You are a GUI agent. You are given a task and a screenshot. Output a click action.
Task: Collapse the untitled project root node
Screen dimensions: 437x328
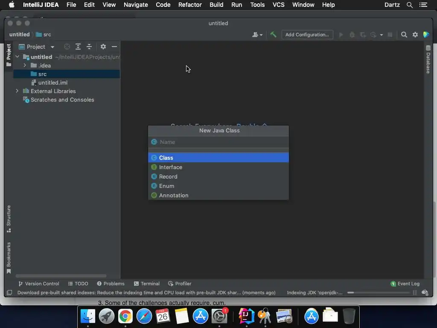point(17,57)
